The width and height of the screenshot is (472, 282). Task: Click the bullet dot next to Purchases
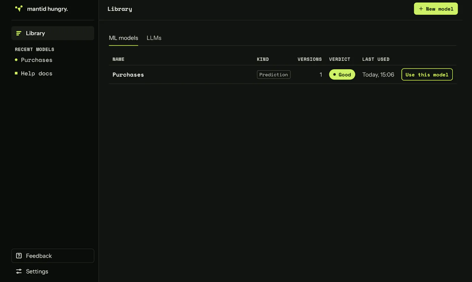tap(16, 60)
